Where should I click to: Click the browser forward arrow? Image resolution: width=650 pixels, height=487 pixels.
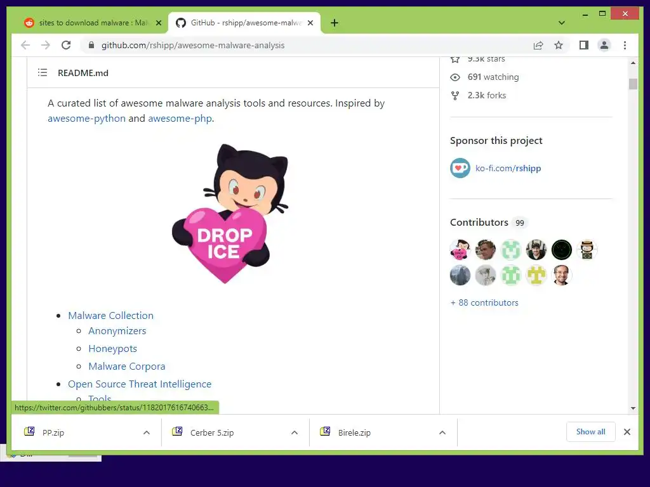click(46, 45)
